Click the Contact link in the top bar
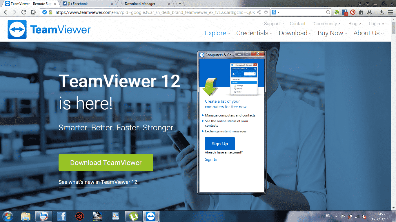 click(297, 24)
